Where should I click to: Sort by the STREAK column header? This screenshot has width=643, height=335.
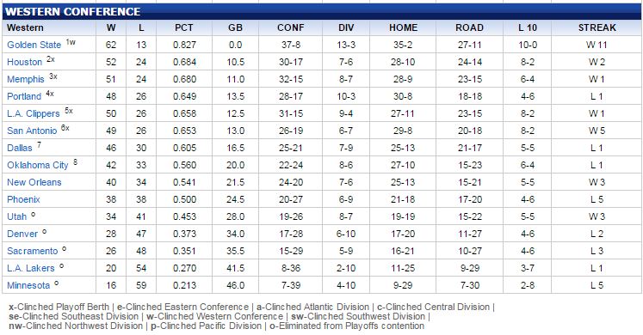597,27
